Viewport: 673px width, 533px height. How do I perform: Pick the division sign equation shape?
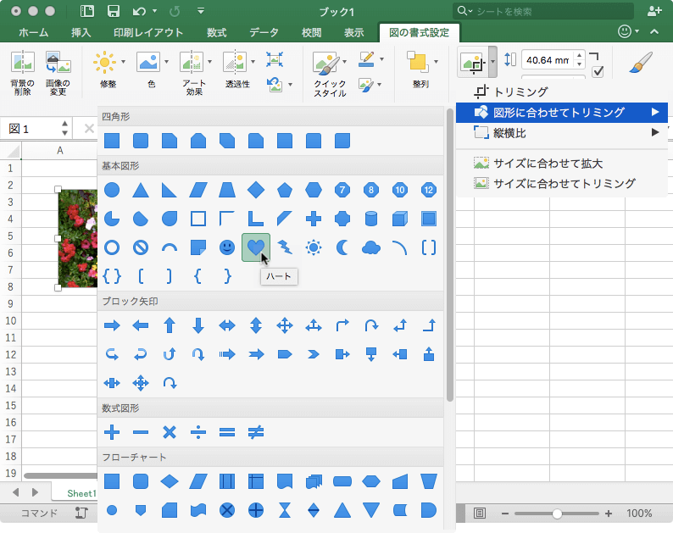tap(197, 432)
